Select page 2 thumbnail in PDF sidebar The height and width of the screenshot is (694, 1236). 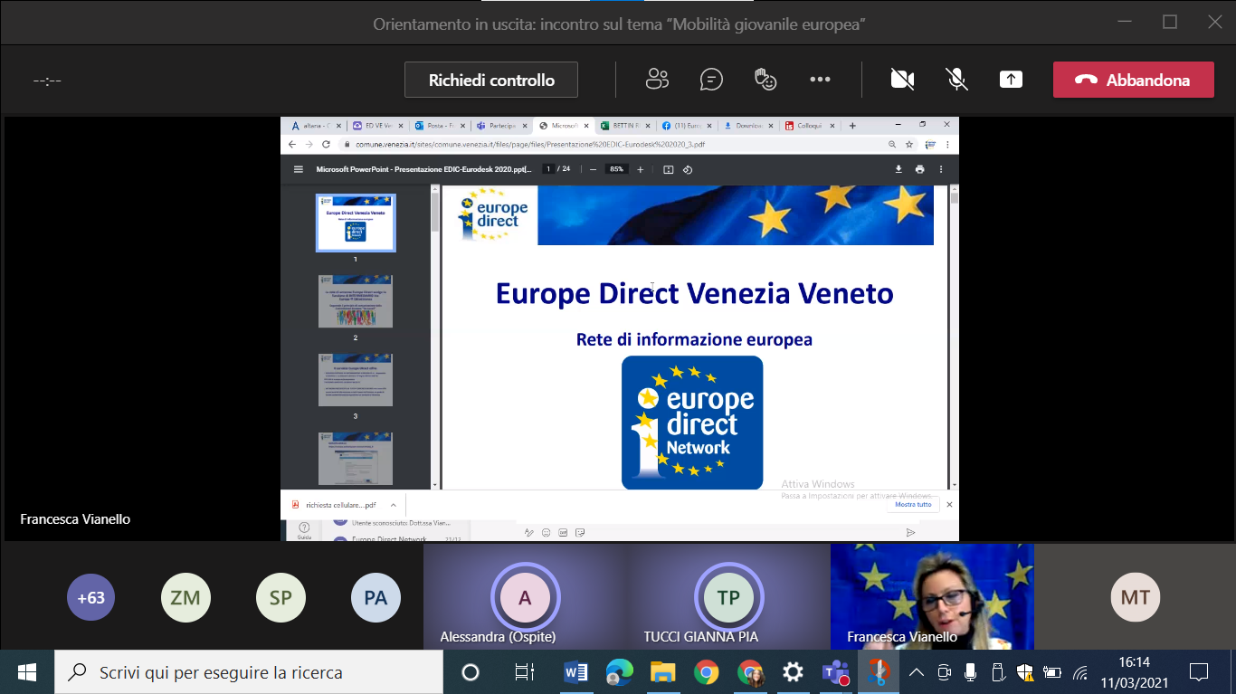click(x=356, y=301)
